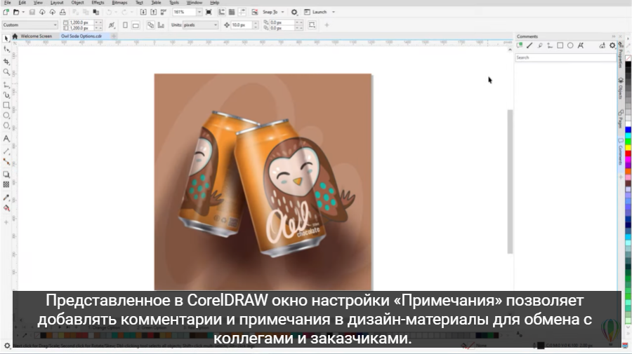The height and width of the screenshot is (354, 632).
Task: Select the Crop tool
Action: (x=6, y=62)
